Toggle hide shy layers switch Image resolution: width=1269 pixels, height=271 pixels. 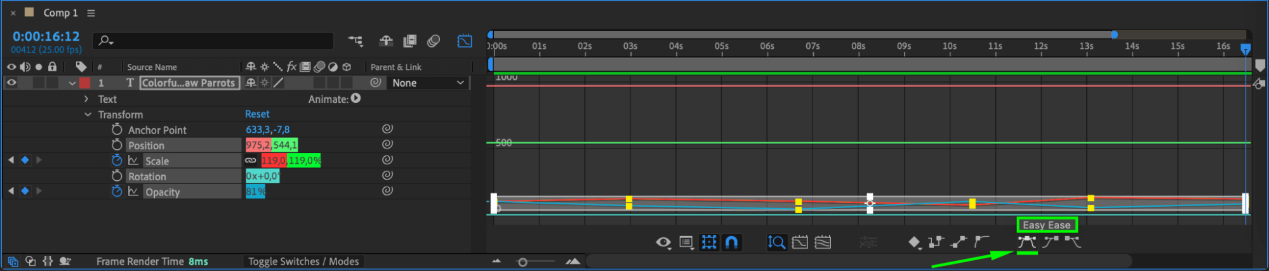click(386, 41)
